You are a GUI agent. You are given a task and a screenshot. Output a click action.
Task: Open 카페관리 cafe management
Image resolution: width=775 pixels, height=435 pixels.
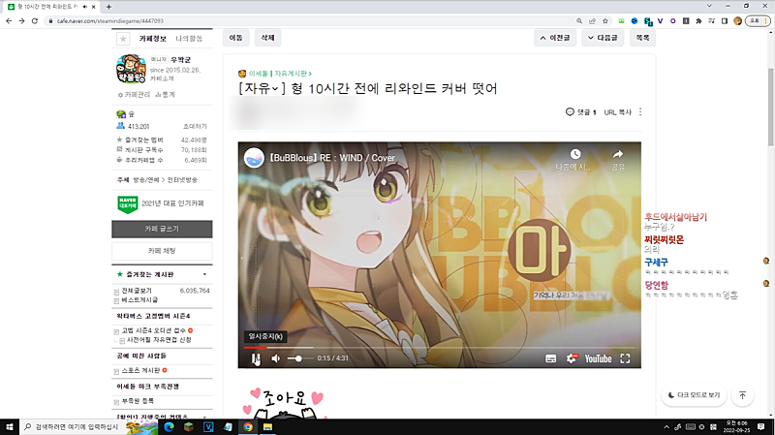(134, 94)
